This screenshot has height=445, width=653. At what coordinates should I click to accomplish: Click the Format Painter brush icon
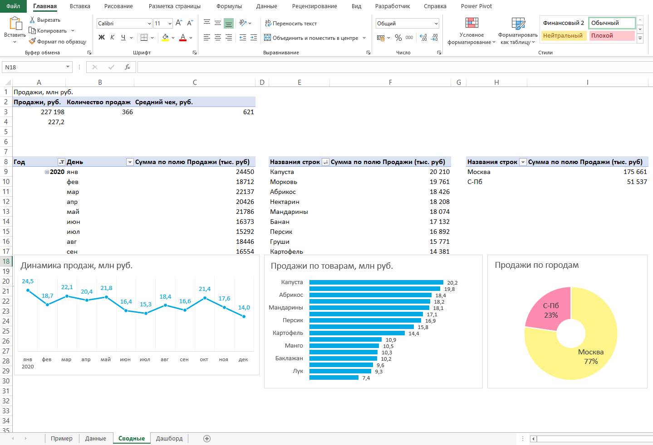(32, 41)
